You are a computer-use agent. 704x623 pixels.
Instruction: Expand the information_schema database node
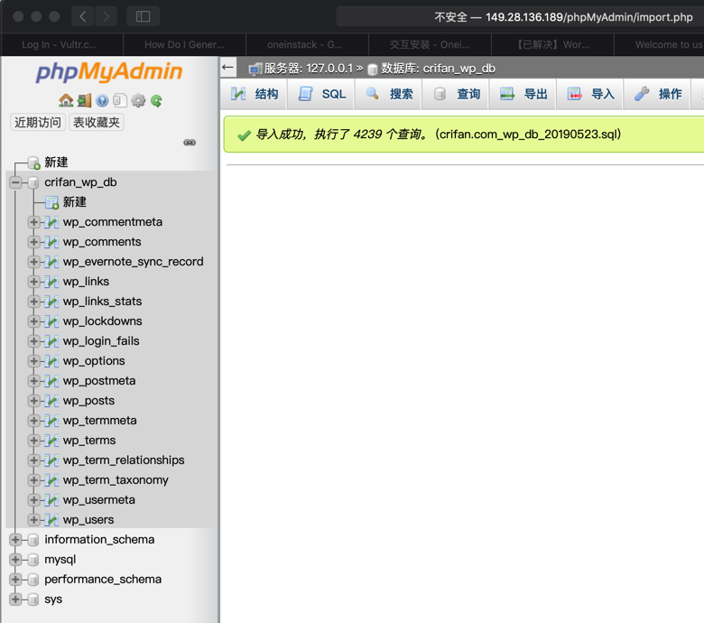tap(15, 539)
